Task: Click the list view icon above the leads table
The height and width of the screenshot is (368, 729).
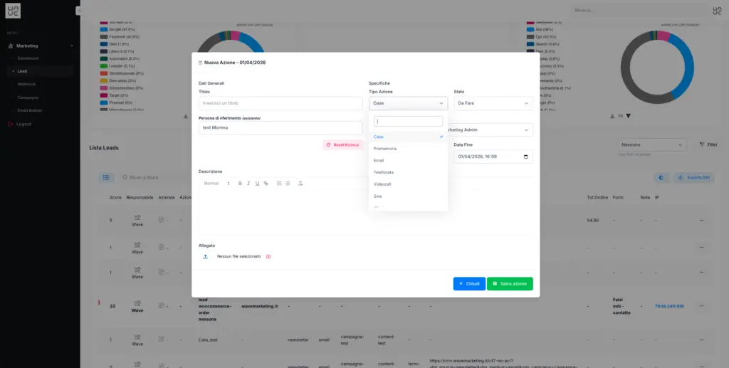Action: (106, 177)
